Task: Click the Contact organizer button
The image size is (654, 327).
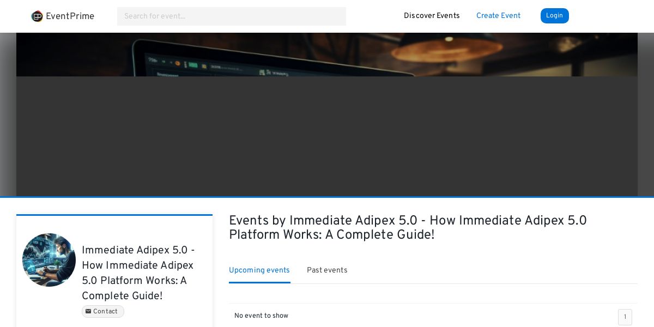Action: tap(103, 311)
